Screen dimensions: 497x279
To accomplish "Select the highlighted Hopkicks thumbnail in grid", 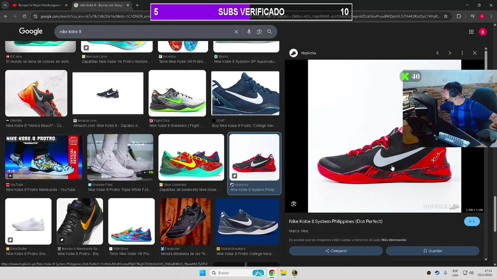I will [254, 157].
